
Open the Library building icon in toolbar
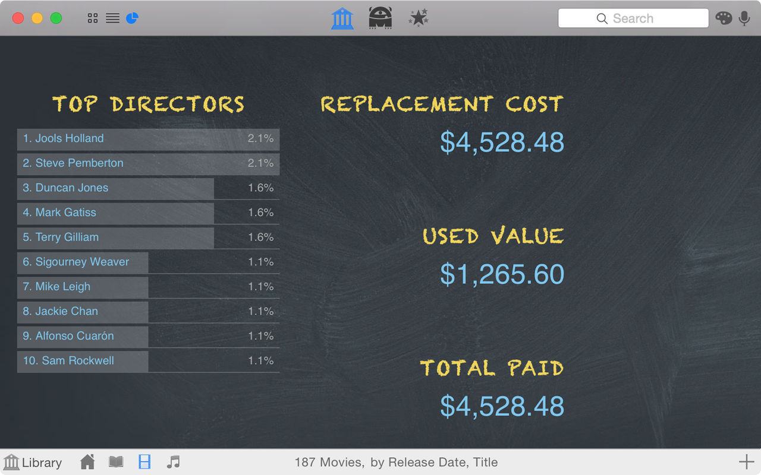(x=342, y=18)
